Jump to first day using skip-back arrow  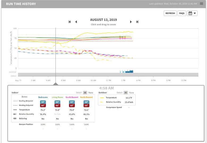click(x=70, y=22)
